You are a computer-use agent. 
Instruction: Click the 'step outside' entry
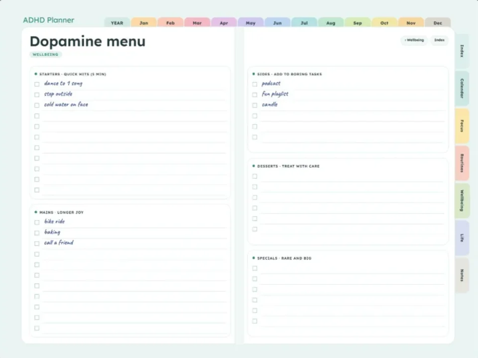[x=58, y=94]
